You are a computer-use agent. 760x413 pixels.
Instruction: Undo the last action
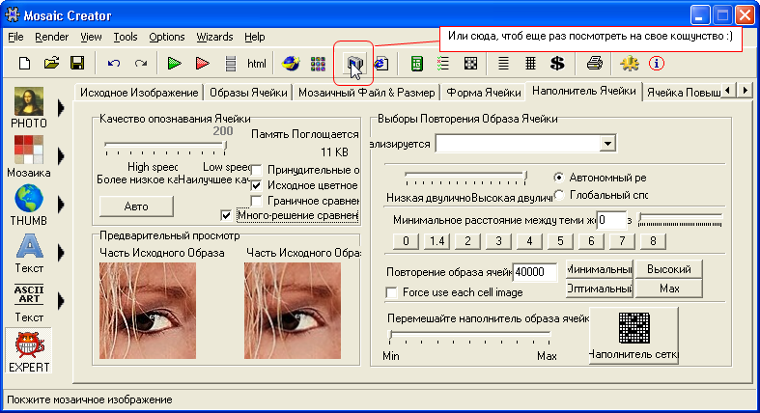114,63
